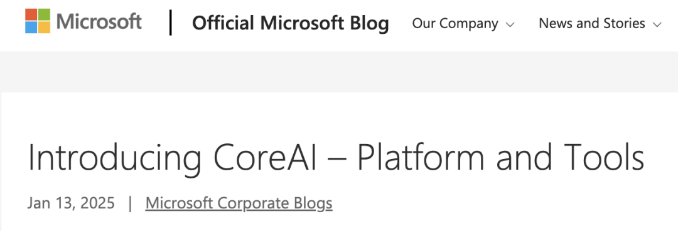Image resolution: width=678 pixels, height=231 pixels.
Task: Click the vertical divider after the Microsoft logo
Action: point(171,23)
